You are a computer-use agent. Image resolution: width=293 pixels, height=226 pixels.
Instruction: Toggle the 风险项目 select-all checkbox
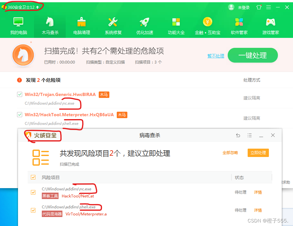[33, 177]
